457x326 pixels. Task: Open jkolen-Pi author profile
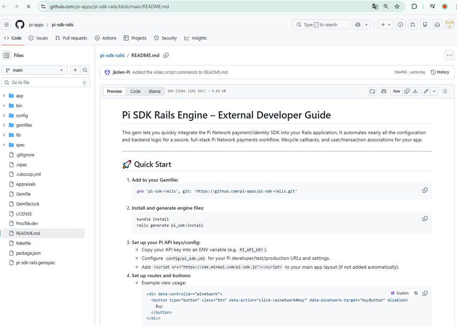[x=121, y=72]
